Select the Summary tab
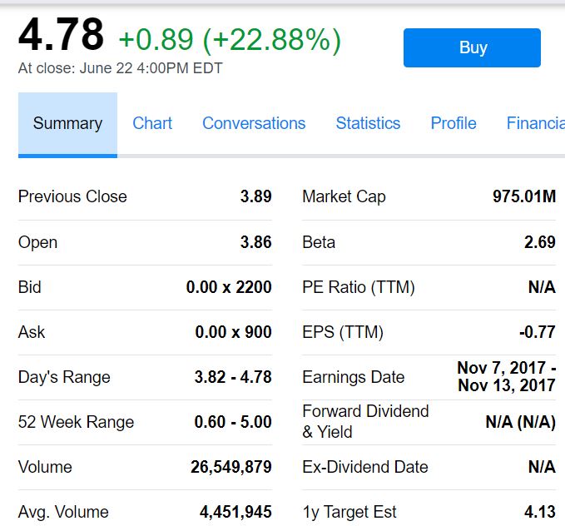Screen dimensions: 565x526 67,123
